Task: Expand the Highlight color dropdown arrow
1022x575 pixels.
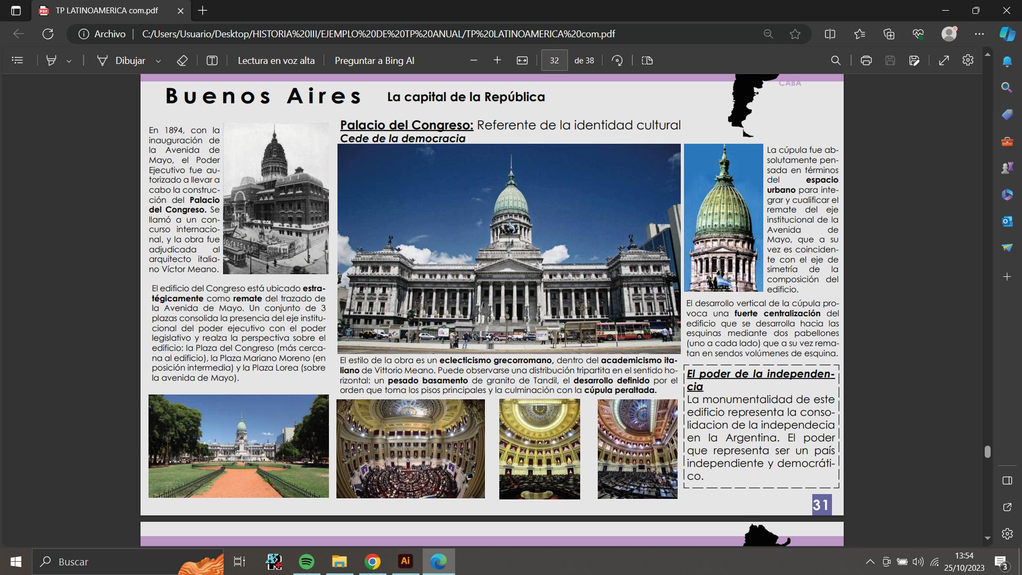Action: [x=69, y=61]
